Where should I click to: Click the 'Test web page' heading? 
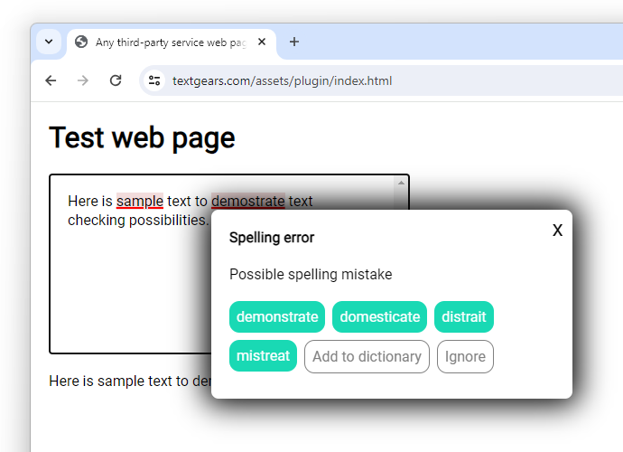tap(142, 137)
